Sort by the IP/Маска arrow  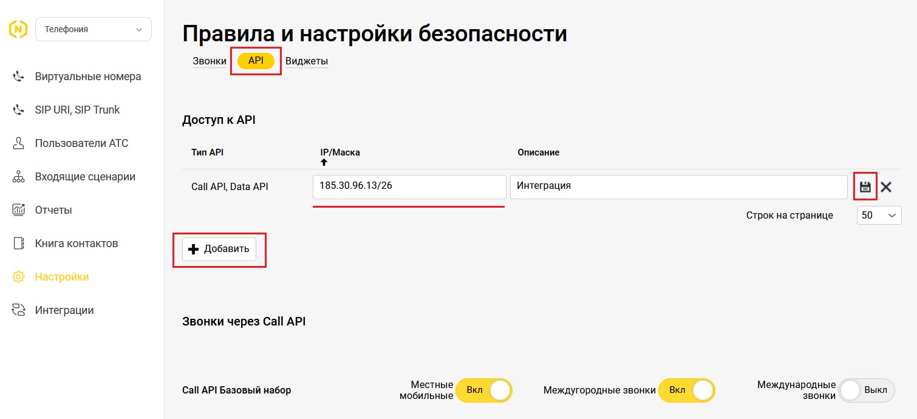(x=324, y=162)
